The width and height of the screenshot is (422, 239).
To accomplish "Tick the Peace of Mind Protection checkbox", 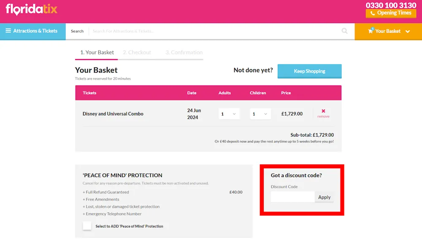I will pyautogui.click(x=87, y=226).
